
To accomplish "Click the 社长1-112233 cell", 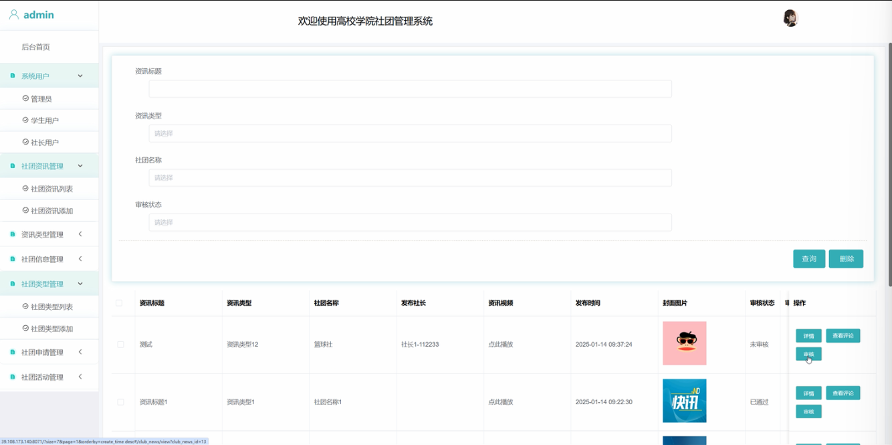I will (x=420, y=345).
